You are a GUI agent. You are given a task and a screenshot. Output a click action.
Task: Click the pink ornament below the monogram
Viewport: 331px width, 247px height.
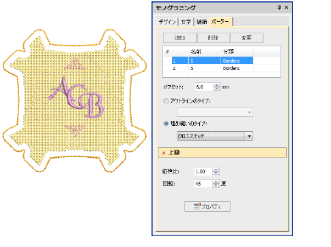75,131
